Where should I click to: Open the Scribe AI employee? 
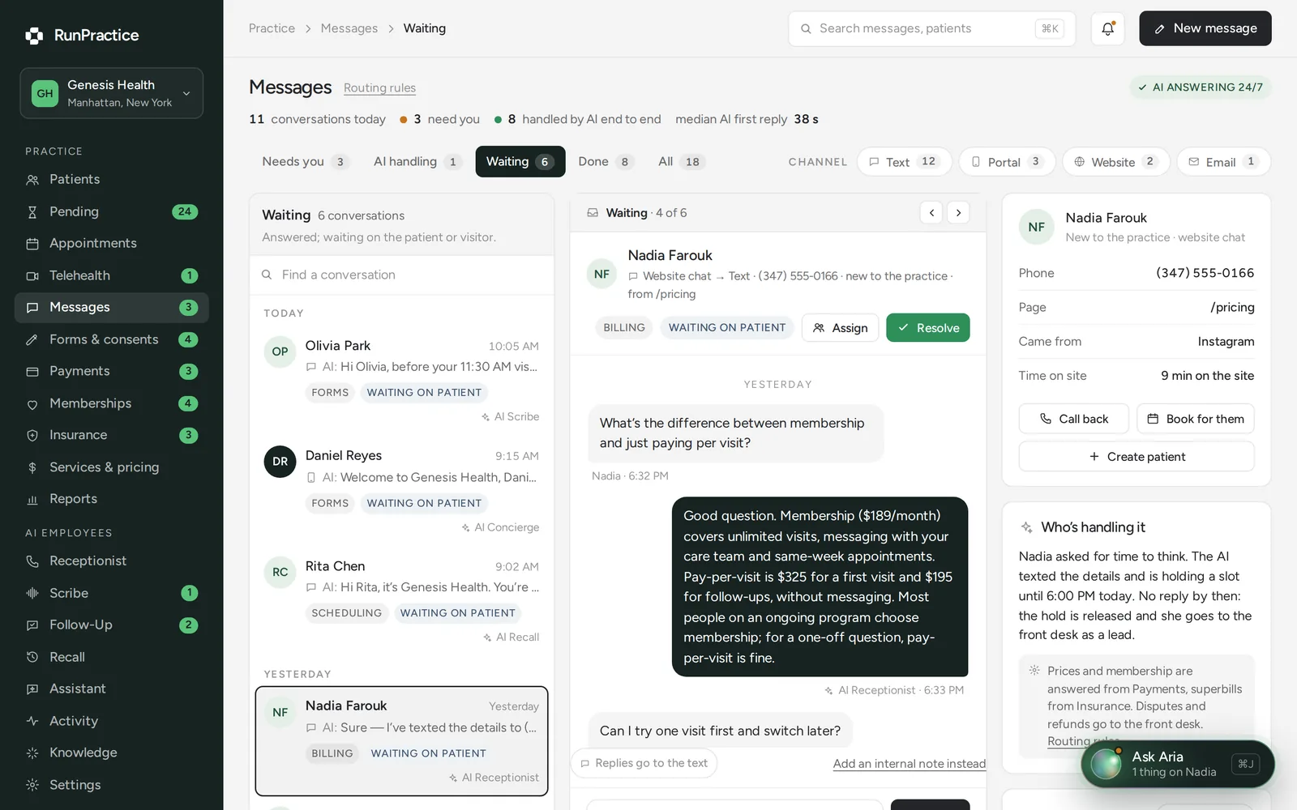[112, 593]
